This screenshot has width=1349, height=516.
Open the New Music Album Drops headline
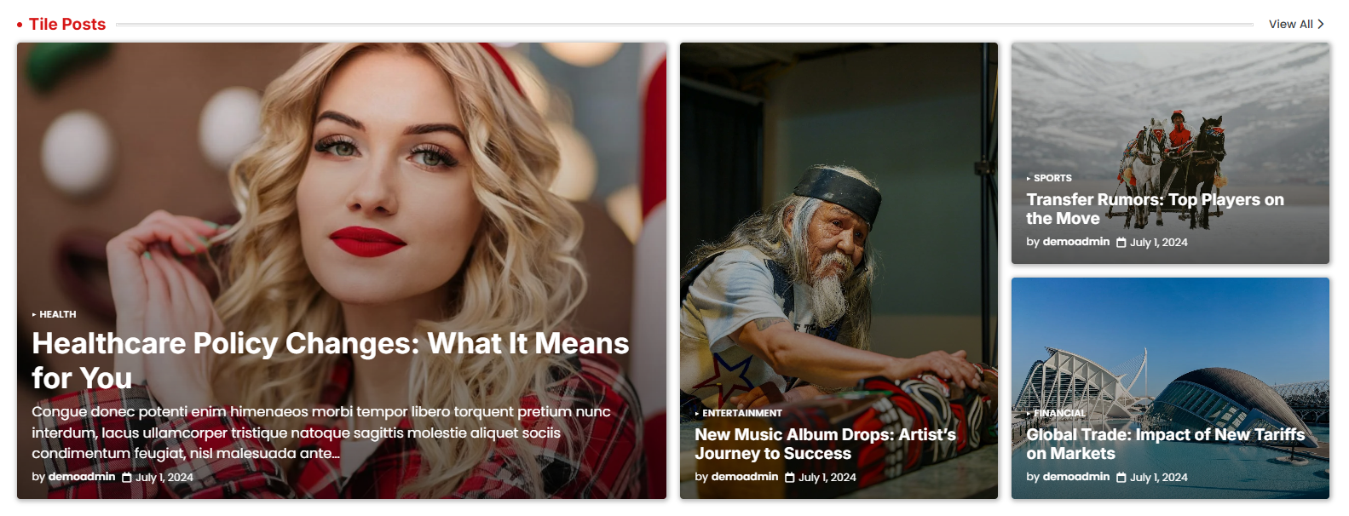pos(825,444)
